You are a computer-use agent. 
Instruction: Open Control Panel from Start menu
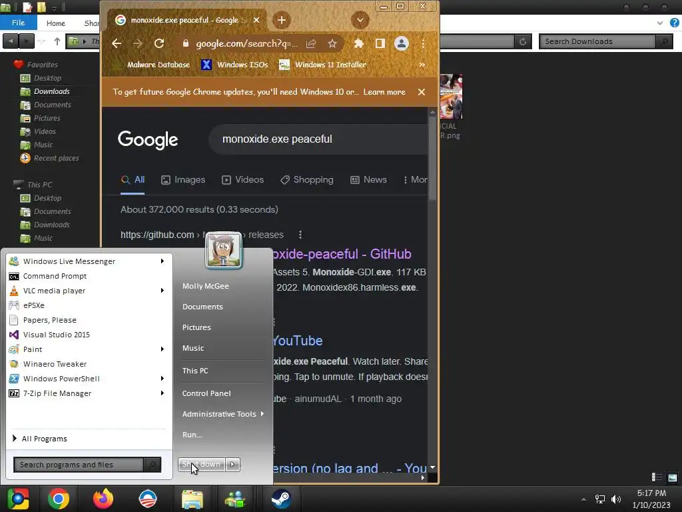tap(206, 393)
